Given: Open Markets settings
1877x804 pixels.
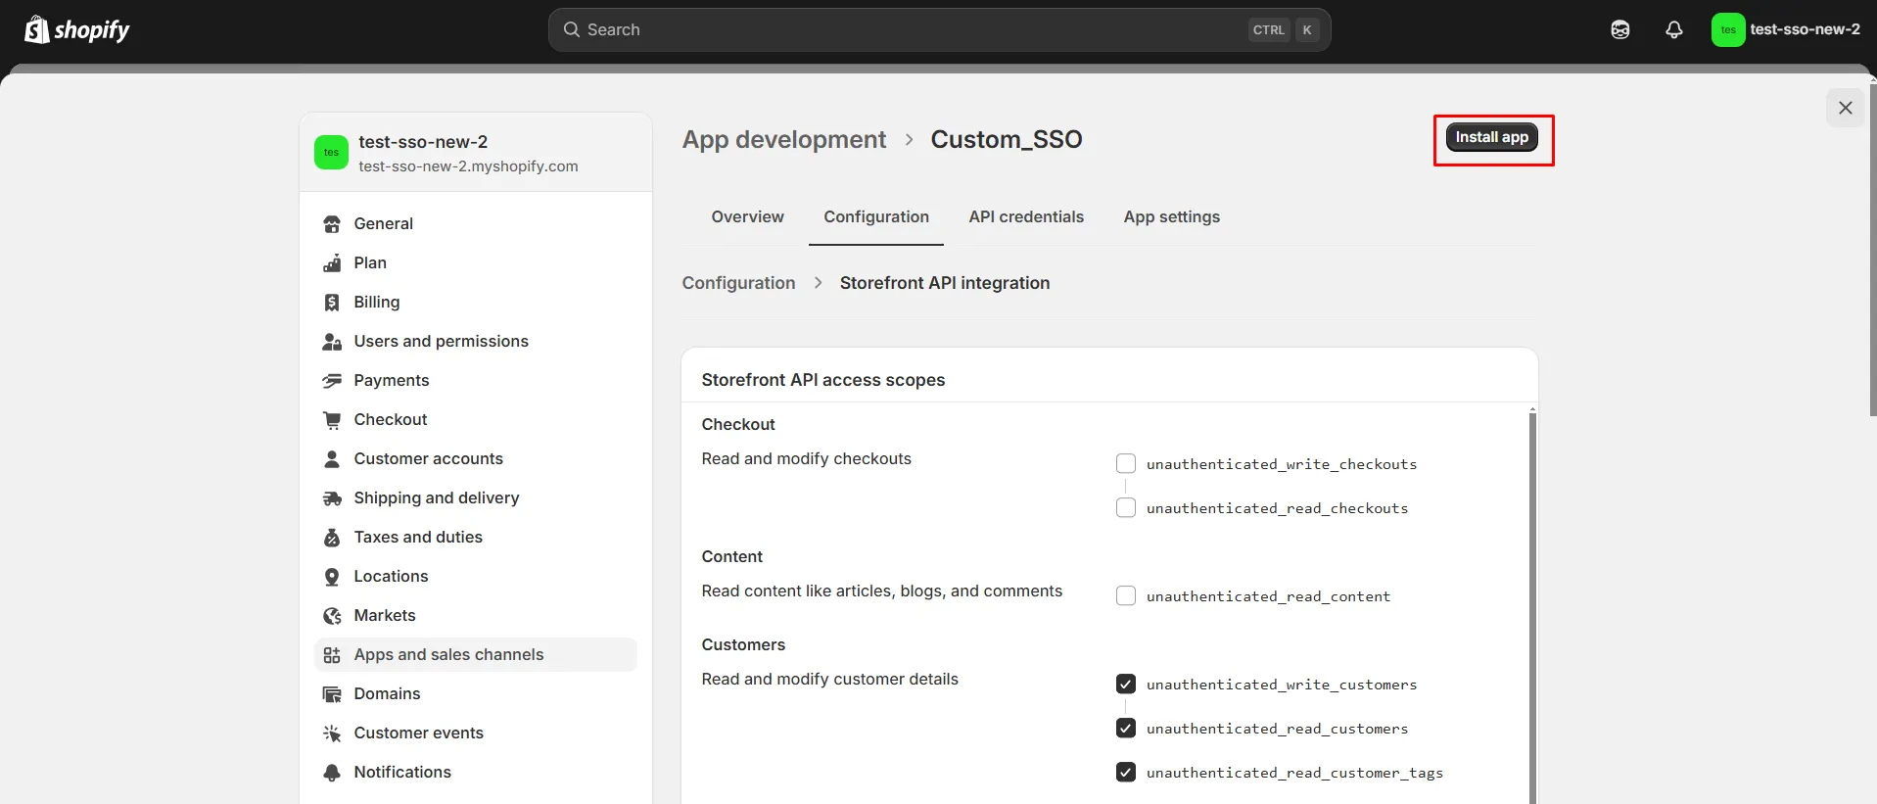Looking at the screenshot, I should 476,615.
